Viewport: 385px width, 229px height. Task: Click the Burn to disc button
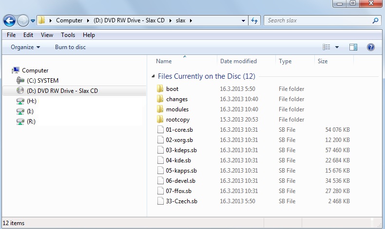[70, 47]
